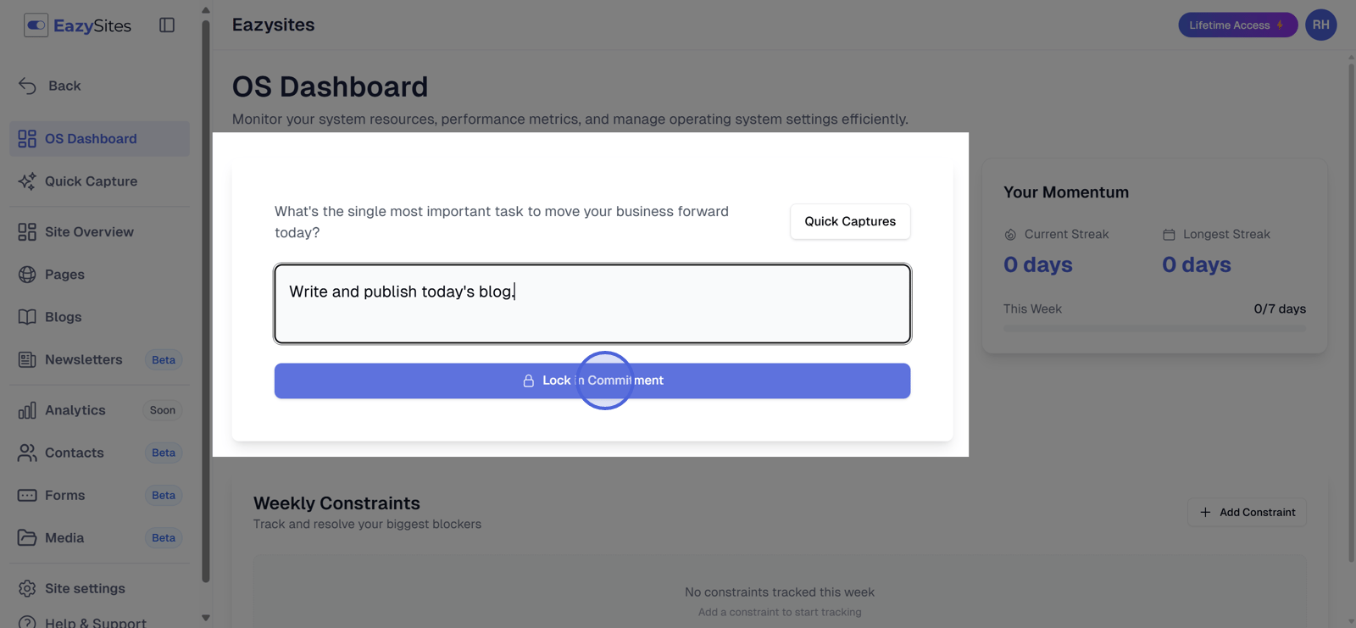Open Analytics bar chart icon
The width and height of the screenshot is (1356, 628).
(27, 410)
